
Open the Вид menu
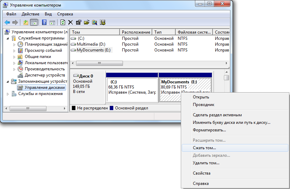[48, 14]
